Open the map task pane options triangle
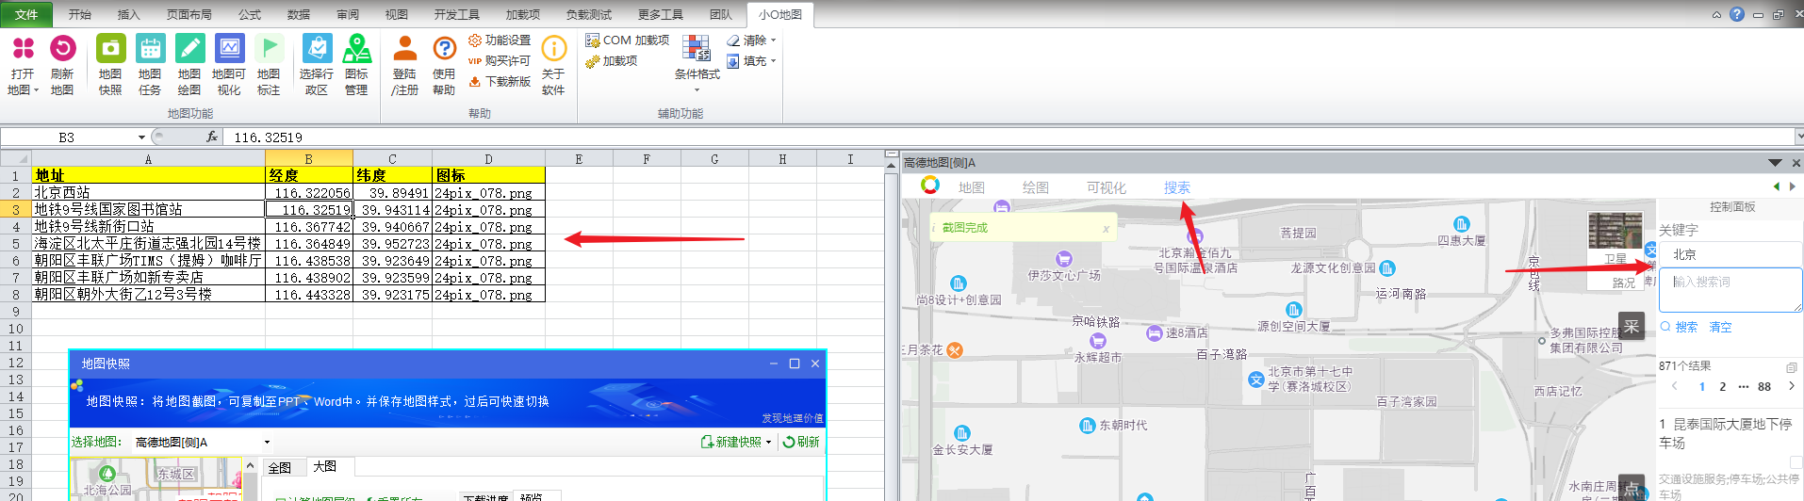This screenshot has height=501, width=1804. point(1775,163)
